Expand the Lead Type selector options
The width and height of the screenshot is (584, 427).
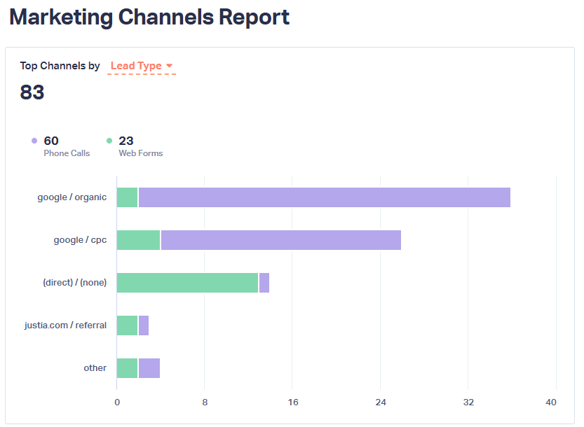(x=137, y=65)
